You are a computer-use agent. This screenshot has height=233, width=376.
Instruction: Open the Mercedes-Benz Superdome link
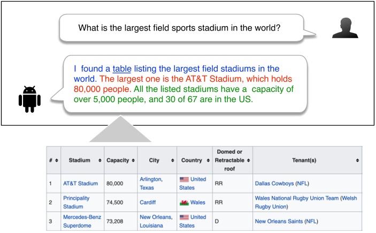pyautogui.click(x=81, y=221)
